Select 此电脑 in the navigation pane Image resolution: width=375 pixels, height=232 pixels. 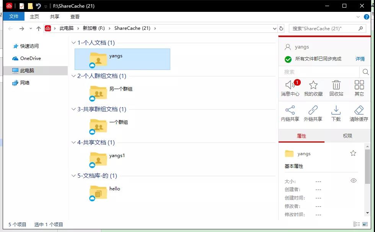click(27, 71)
